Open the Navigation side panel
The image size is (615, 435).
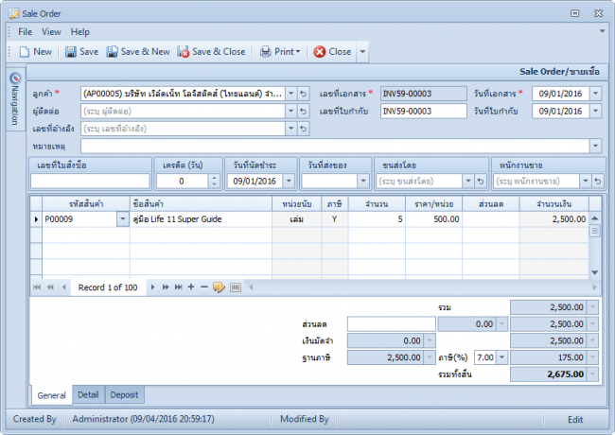15,99
